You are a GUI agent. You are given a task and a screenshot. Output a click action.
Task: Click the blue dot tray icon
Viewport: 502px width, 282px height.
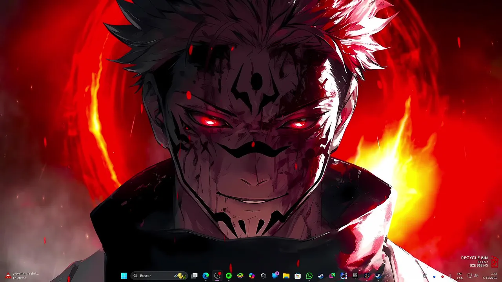434,277
